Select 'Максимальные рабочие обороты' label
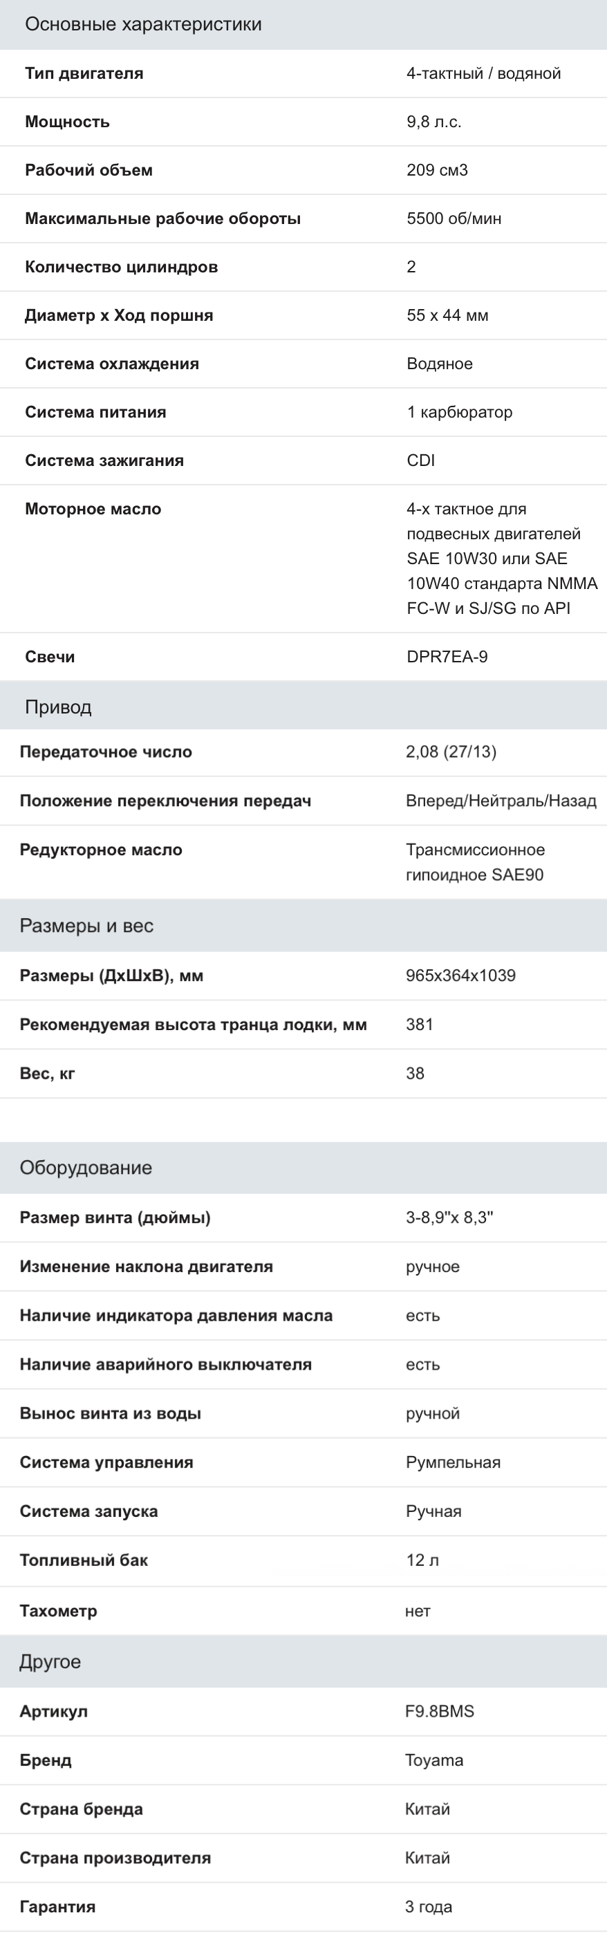This screenshot has width=607, height=1940. point(162,218)
